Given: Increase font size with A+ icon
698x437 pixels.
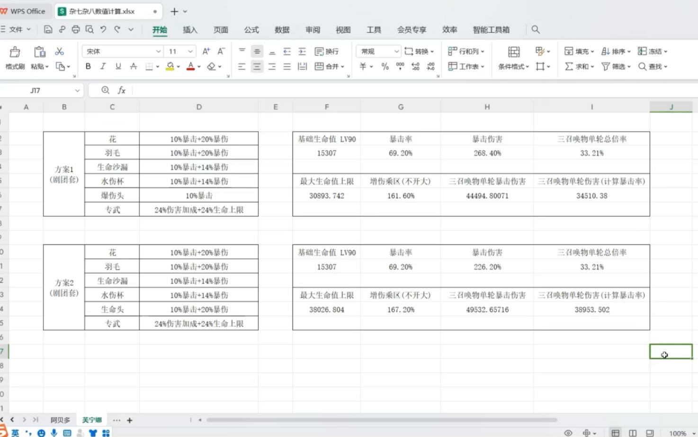Looking at the screenshot, I should point(206,51).
